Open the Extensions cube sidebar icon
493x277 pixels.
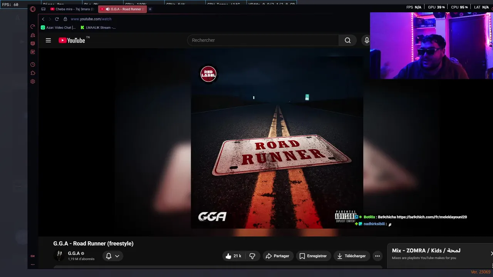tap(33, 73)
